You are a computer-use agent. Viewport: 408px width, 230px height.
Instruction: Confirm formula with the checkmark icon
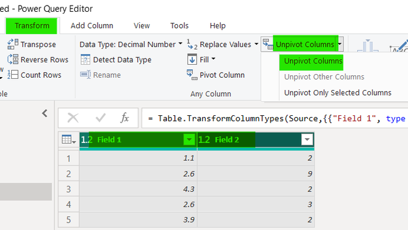pos(100,118)
